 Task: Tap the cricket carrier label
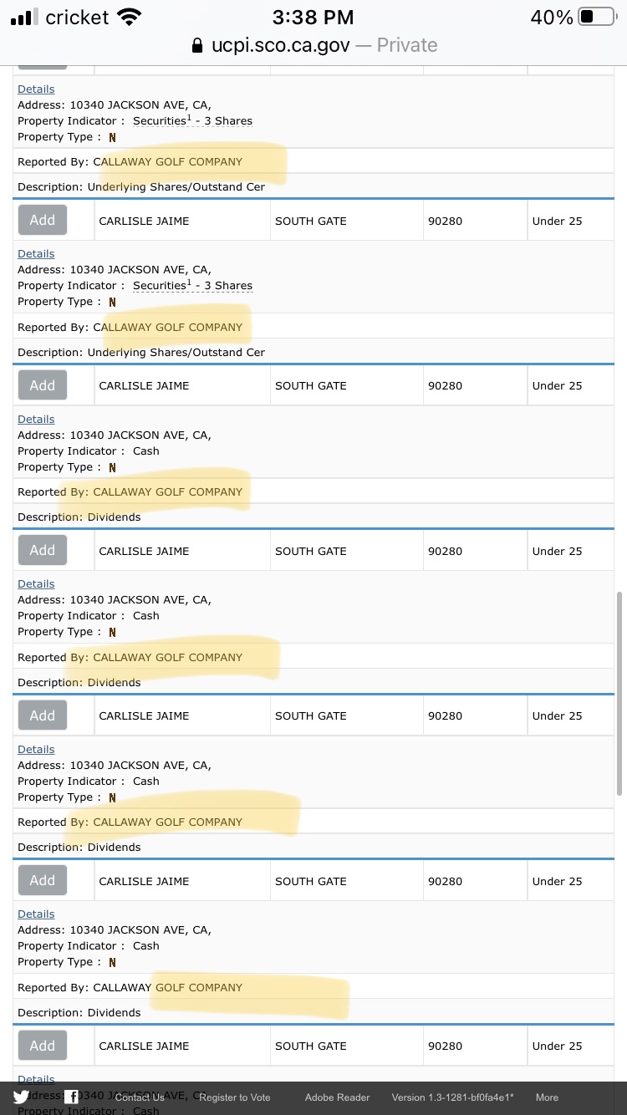77,17
